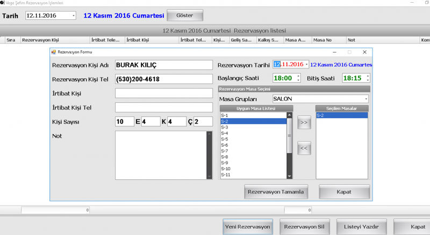This screenshot has height=235, width=430.
Task: Click the Sıra column header
Action: (12, 40)
